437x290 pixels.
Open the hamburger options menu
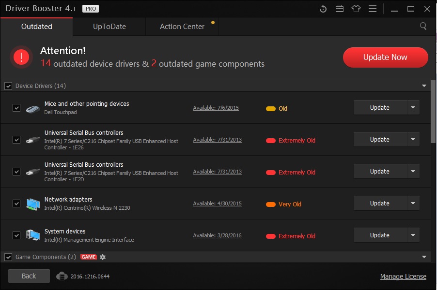coord(372,9)
